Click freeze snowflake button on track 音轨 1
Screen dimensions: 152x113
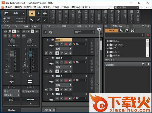point(66,53)
